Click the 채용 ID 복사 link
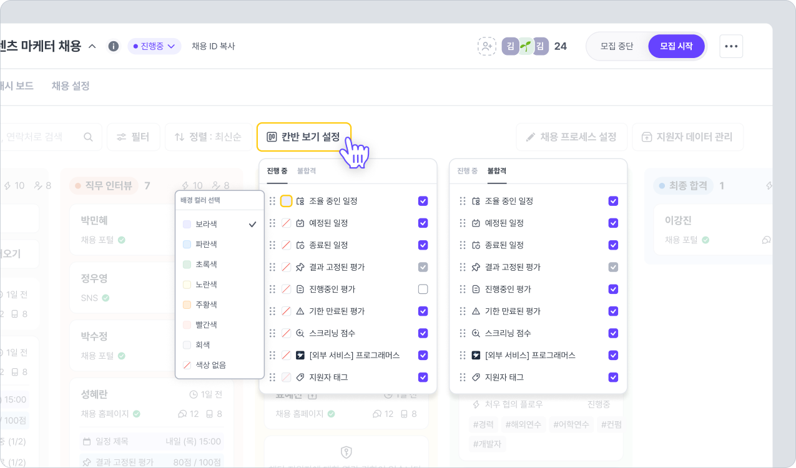The height and width of the screenshot is (468, 796). (213, 46)
